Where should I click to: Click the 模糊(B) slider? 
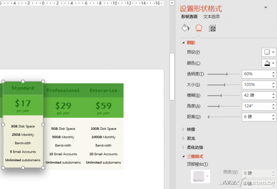pyautogui.click(x=224, y=96)
